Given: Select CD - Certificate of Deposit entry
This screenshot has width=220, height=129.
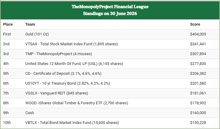Looking at the screenshot, I should point(63,73).
